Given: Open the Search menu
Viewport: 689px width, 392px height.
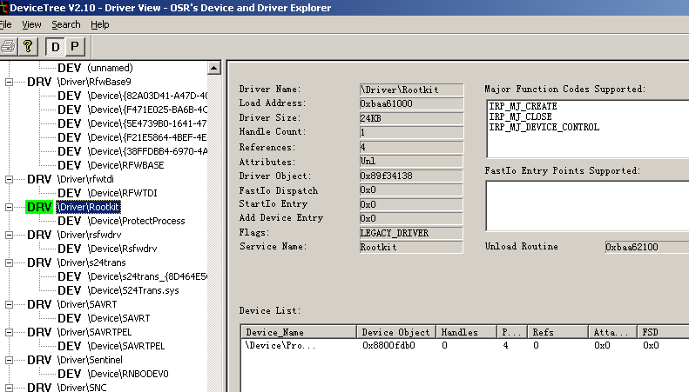Looking at the screenshot, I should [x=65, y=24].
